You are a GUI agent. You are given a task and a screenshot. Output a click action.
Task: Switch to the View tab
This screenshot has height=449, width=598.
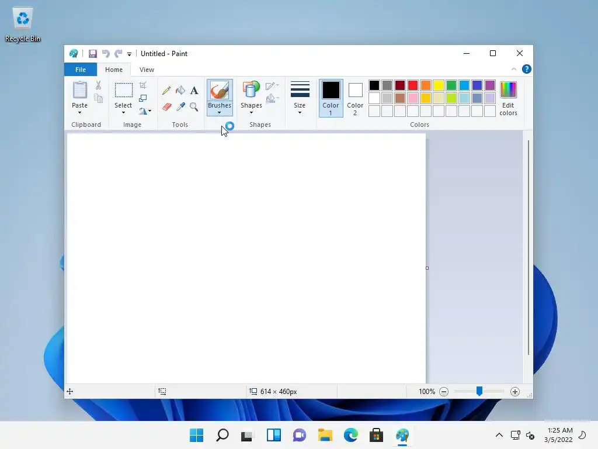147,70
